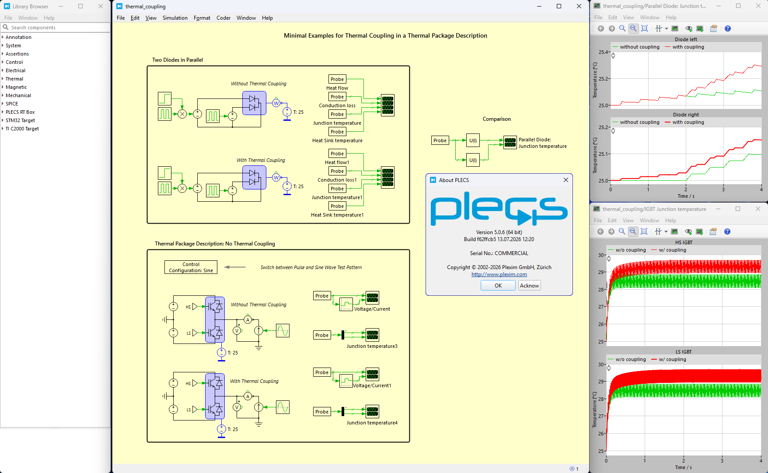The width and height of the screenshot is (768, 473).
Task: Open scope parameters in IGBT scope
Action: [x=713, y=231]
